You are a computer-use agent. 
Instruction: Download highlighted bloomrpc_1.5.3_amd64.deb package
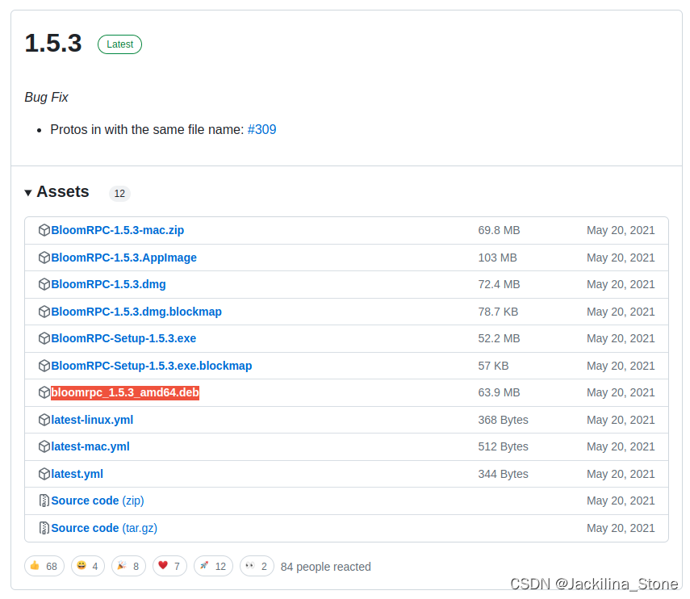(x=125, y=392)
